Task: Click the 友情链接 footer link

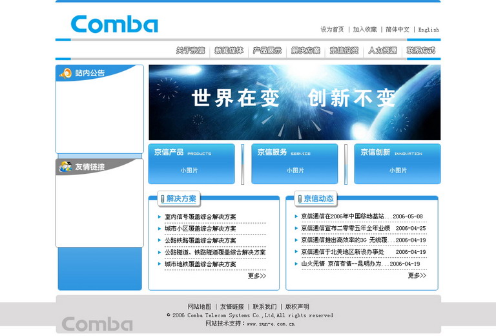Action: tap(232, 306)
